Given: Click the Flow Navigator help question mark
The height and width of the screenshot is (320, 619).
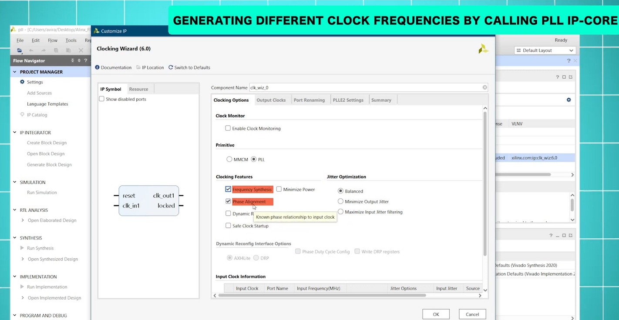Looking at the screenshot, I should pyautogui.click(x=86, y=61).
